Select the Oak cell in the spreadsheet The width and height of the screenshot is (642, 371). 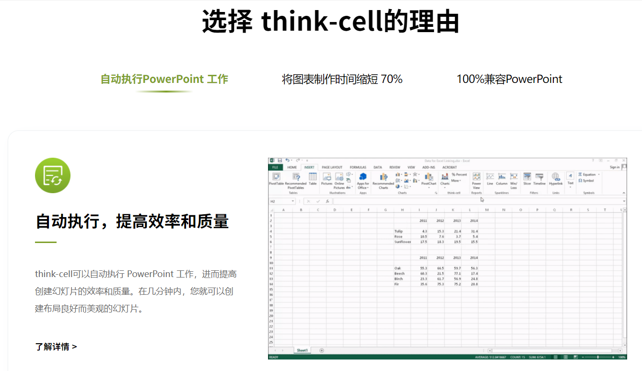(x=402, y=268)
